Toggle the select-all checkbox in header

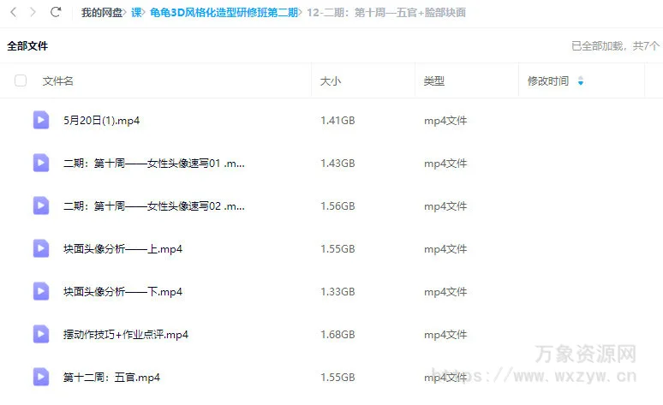pos(21,81)
